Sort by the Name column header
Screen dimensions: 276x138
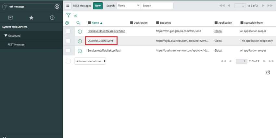point(95,23)
